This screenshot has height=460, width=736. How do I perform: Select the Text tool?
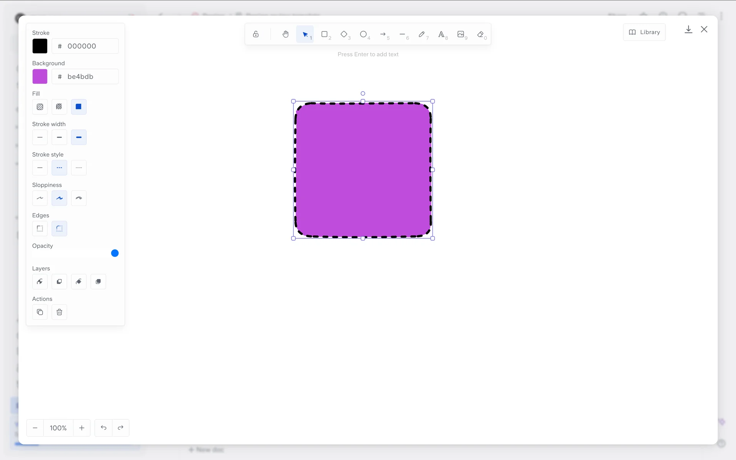click(x=441, y=34)
